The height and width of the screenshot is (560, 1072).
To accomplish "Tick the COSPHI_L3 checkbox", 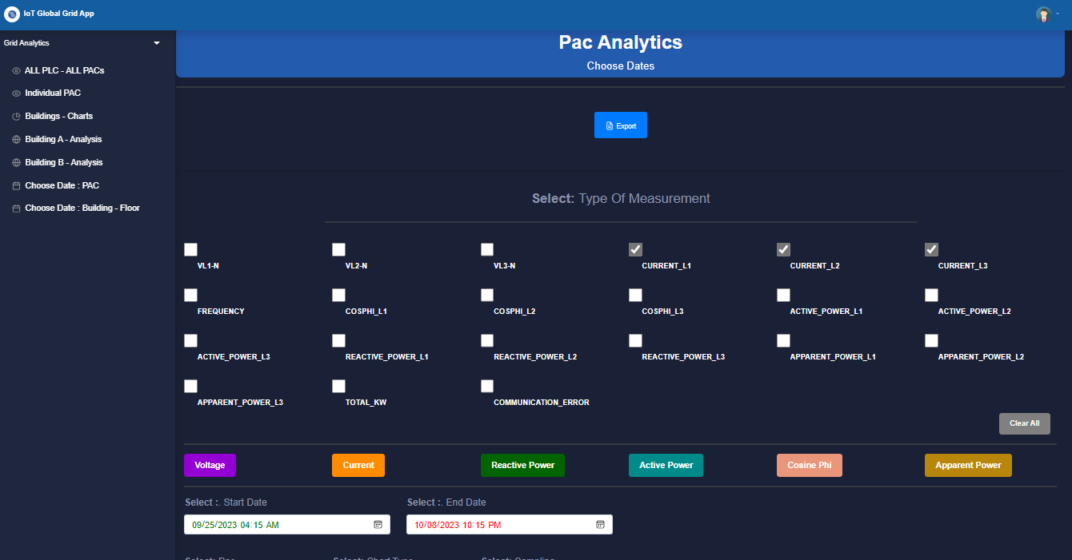I will coord(635,296).
